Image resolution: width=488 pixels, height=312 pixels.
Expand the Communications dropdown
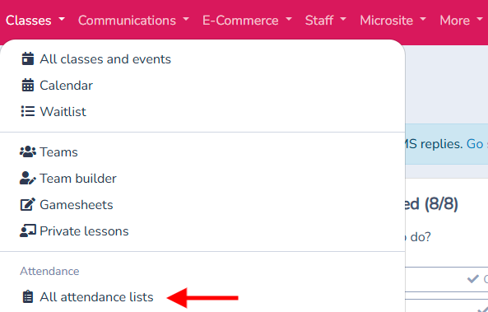coord(133,21)
